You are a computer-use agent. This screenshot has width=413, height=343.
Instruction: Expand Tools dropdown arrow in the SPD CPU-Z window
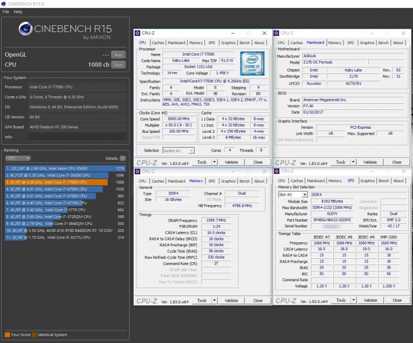click(x=354, y=300)
